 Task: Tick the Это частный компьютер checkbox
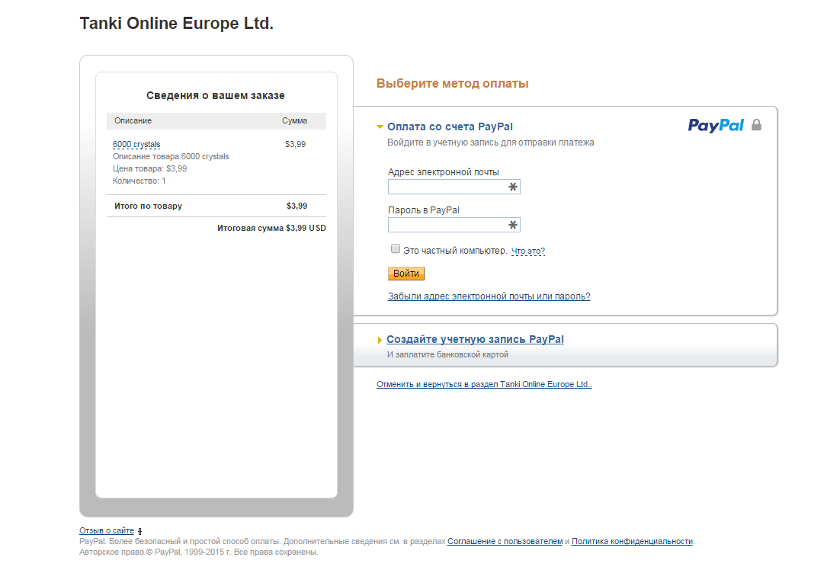(x=396, y=248)
